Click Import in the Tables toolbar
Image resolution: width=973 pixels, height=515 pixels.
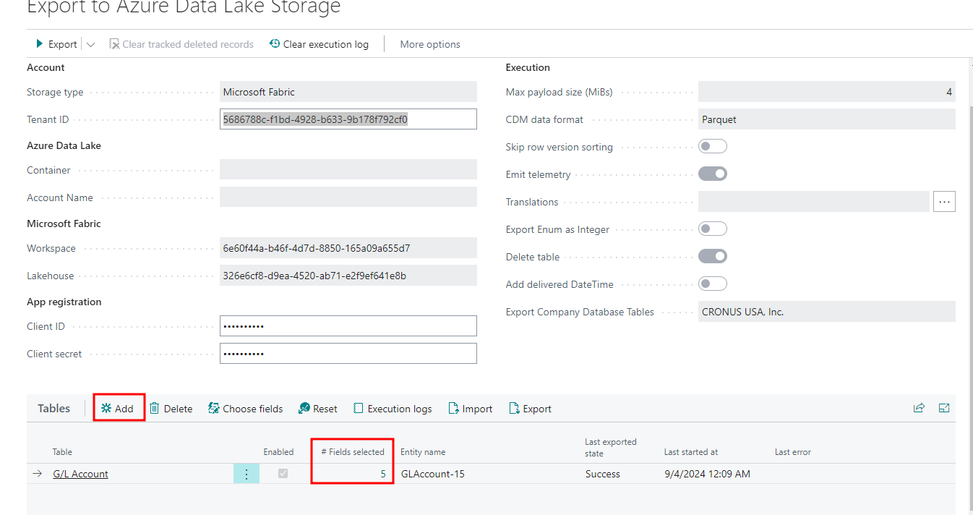coord(471,409)
